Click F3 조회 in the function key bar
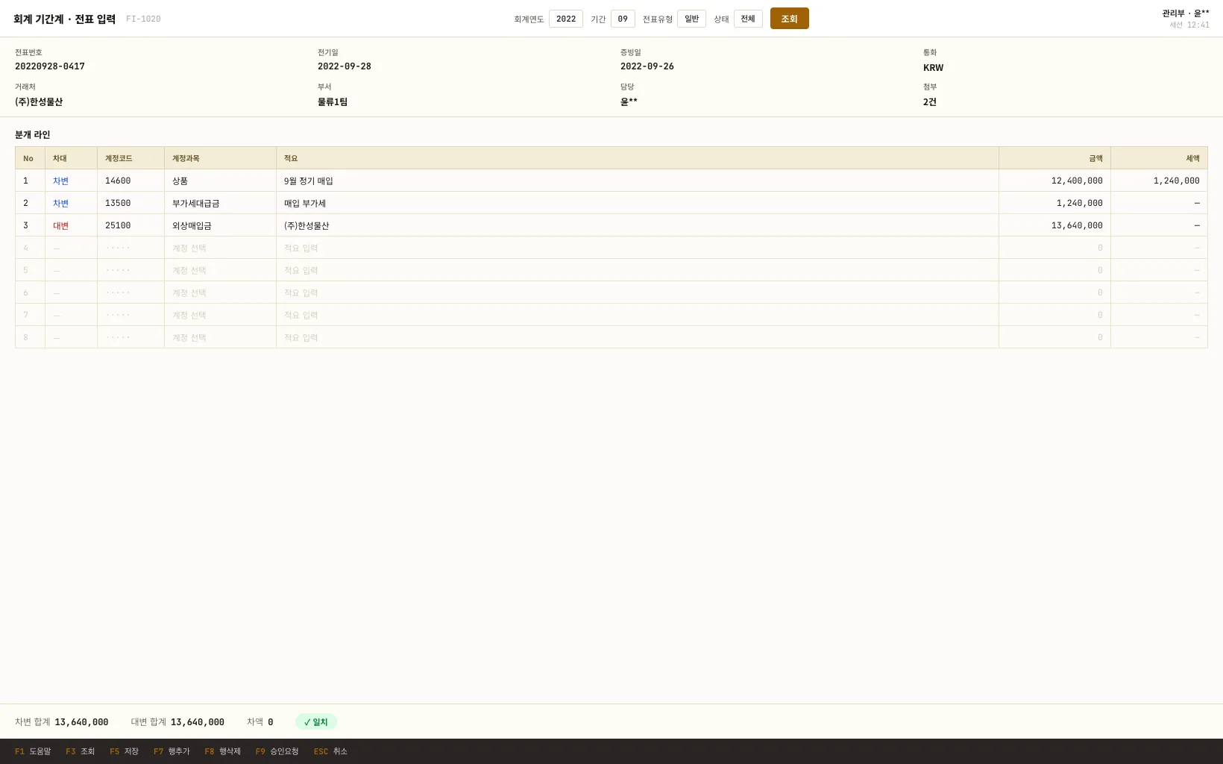 tap(80, 751)
